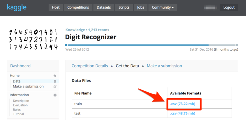Open Tutorial in the sidebar
246x120 pixels.
pyautogui.click(x=18, y=114)
